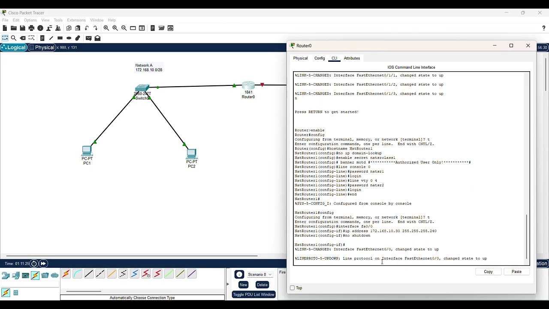Undo the last action with the toolbar icon

[87, 28]
